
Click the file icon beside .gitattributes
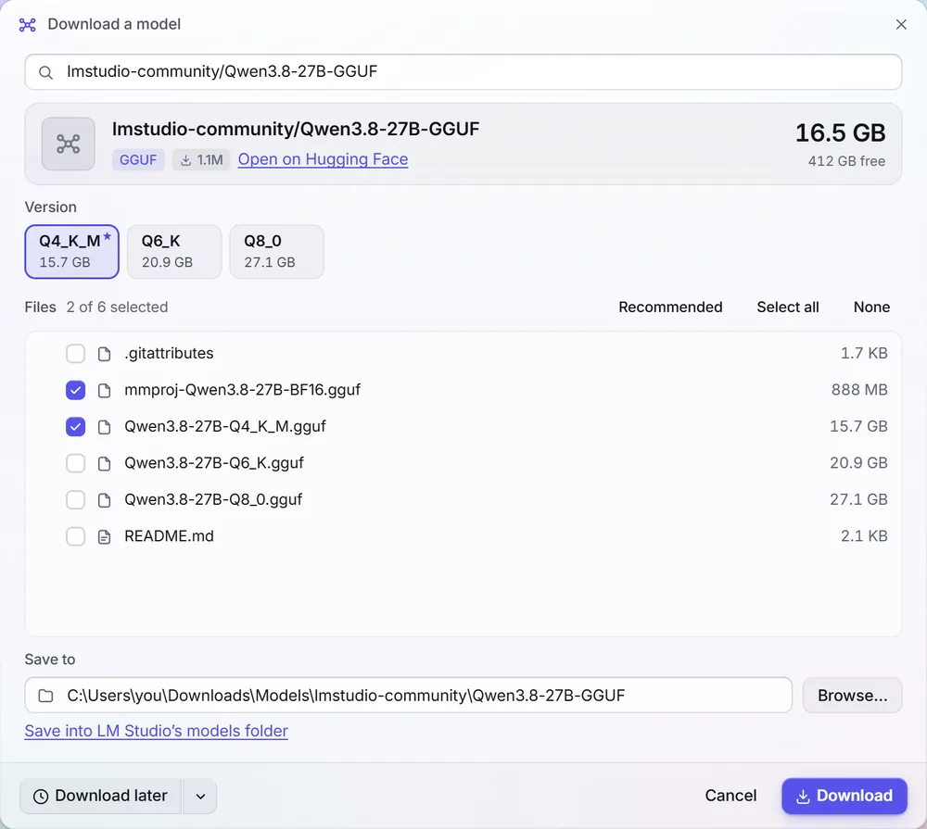point(104,354)
